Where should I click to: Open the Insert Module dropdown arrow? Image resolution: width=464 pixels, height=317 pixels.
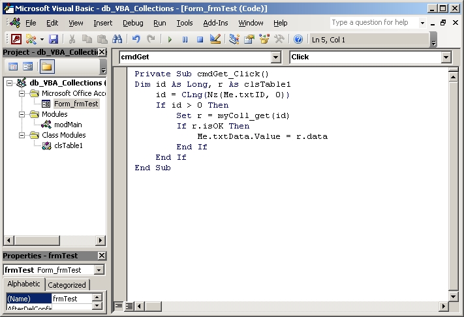(42, 39)
